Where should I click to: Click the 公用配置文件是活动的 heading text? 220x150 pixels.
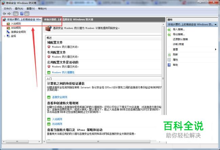click(x=63, y=62)
